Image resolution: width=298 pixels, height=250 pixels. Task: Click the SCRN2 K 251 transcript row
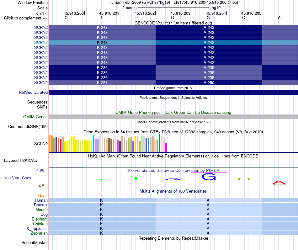173,82
